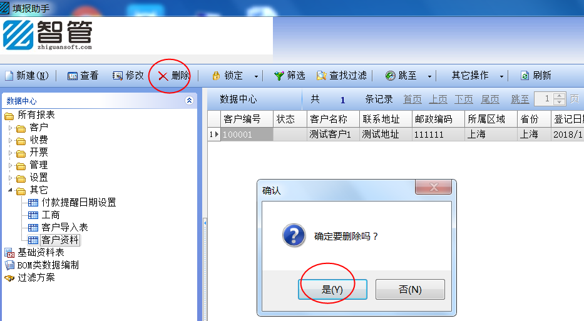The height and width of the screenshot is (321, 584).
Task: Collapse the 其它 folder node
Action: click(11, 190)
